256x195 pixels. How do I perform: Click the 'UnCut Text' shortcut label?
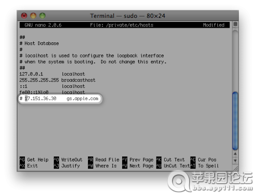177,166
